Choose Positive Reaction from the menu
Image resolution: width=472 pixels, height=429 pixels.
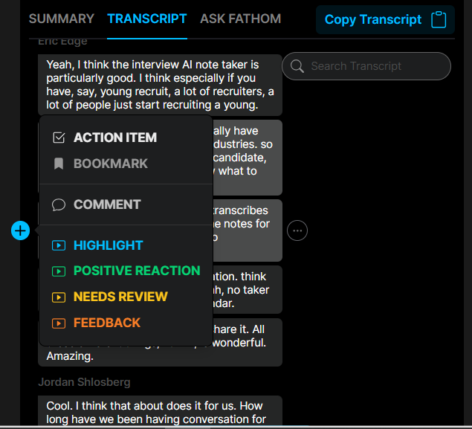pyautogui.click(x=137, y=271)
